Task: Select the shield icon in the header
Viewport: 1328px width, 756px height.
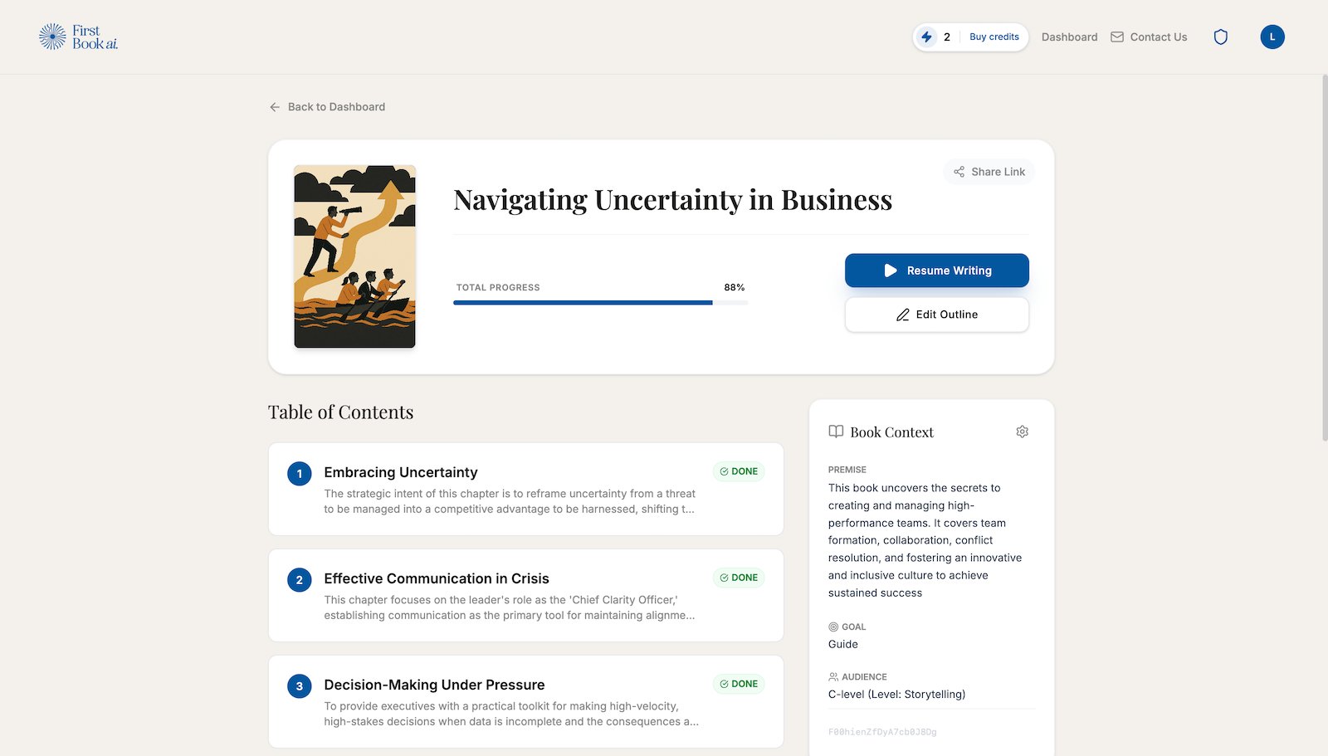Action: tap(1220, 37)
